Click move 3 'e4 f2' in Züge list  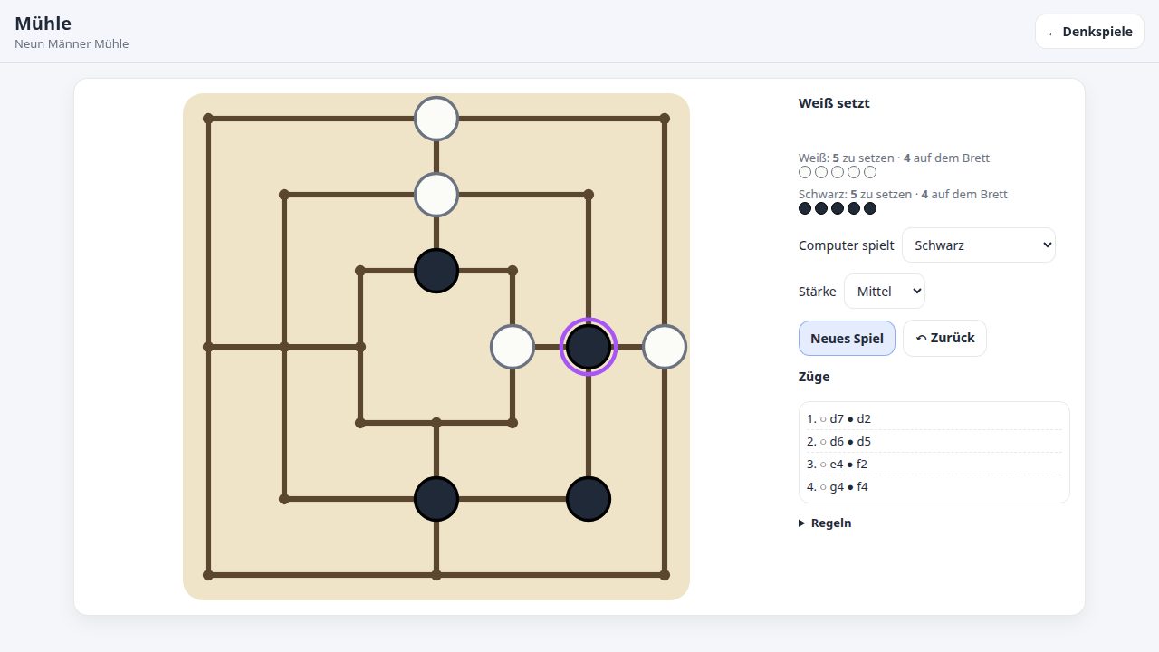pos(934,465)
